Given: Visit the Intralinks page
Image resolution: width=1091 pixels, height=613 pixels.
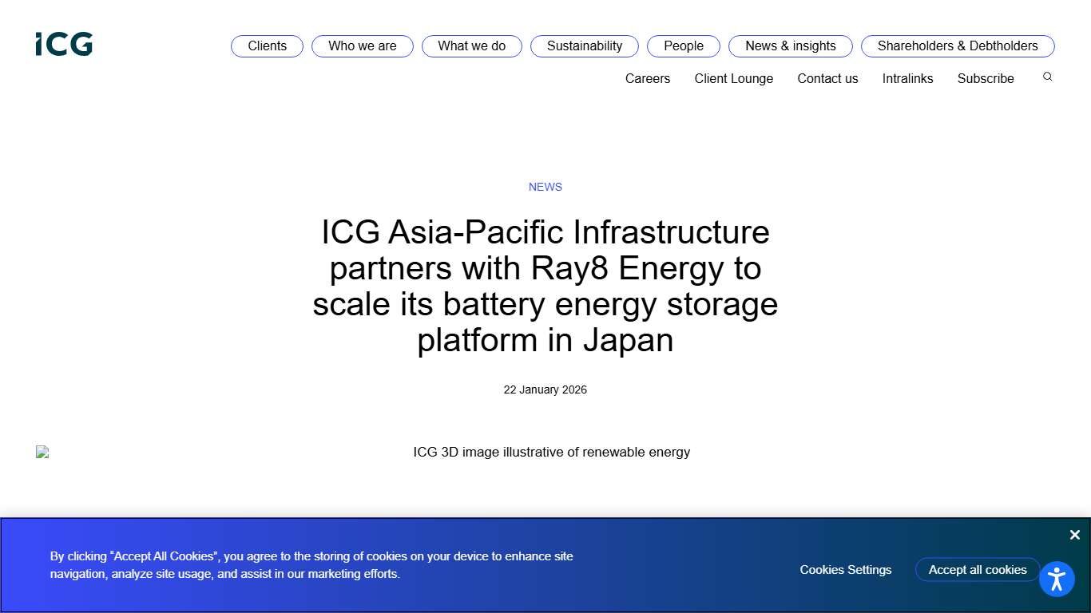Looking at the screenshot, I should [907, 78].
